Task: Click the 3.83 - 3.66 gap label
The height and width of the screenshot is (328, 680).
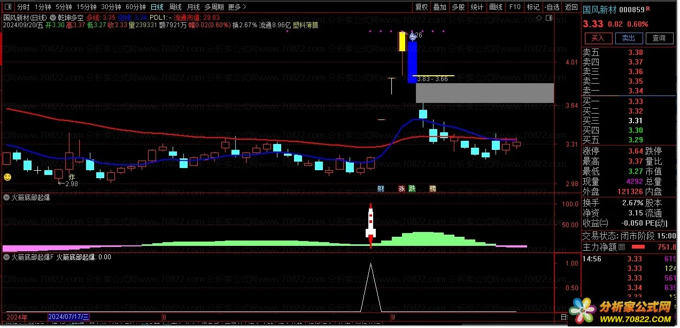Action: [433, 79]
